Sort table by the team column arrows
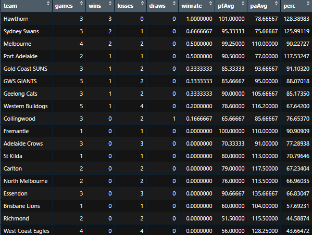 click(48, 3)
